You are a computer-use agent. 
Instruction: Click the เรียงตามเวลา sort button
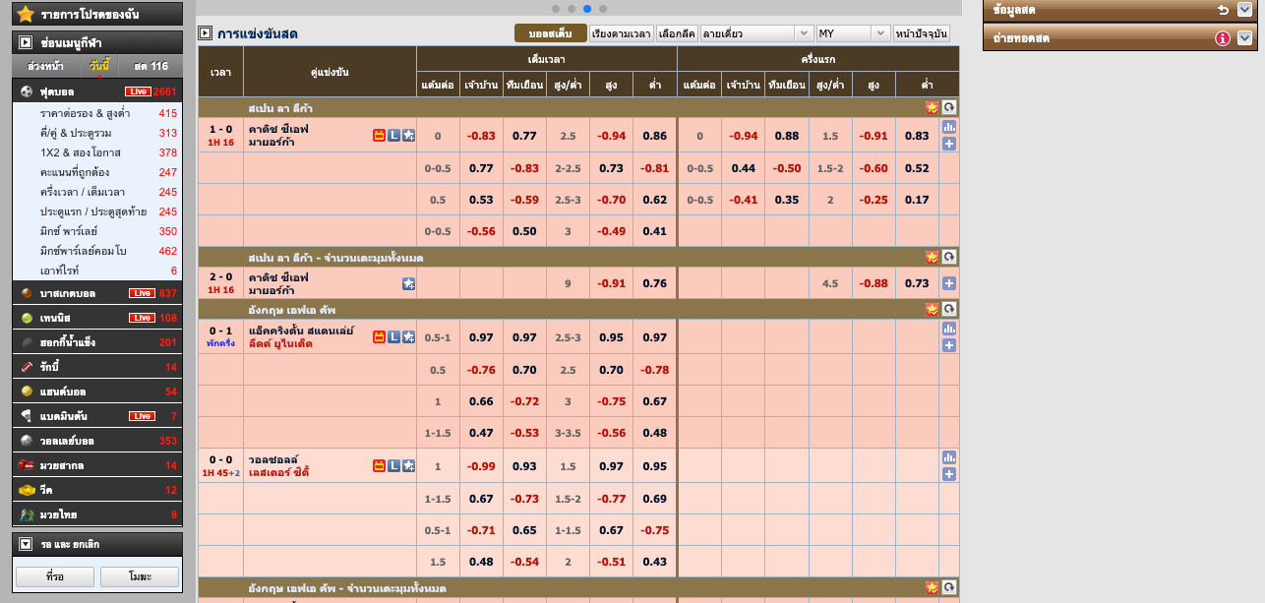(x=622, y=33)
